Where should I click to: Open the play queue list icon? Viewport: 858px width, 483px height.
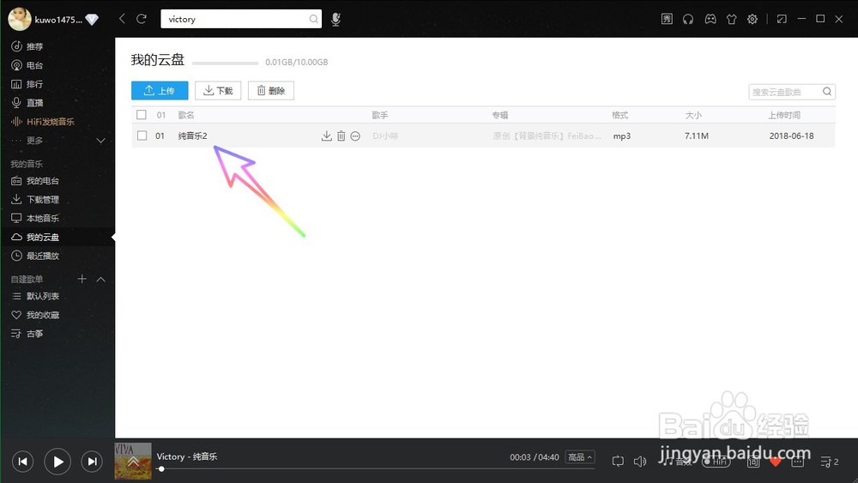(829, 462)
